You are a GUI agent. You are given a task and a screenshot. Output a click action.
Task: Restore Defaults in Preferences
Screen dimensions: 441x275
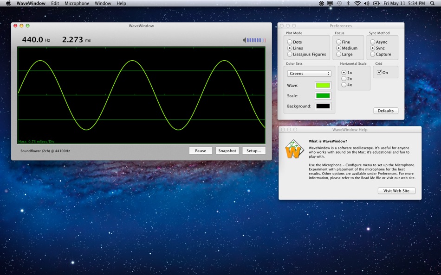point(386,111)
